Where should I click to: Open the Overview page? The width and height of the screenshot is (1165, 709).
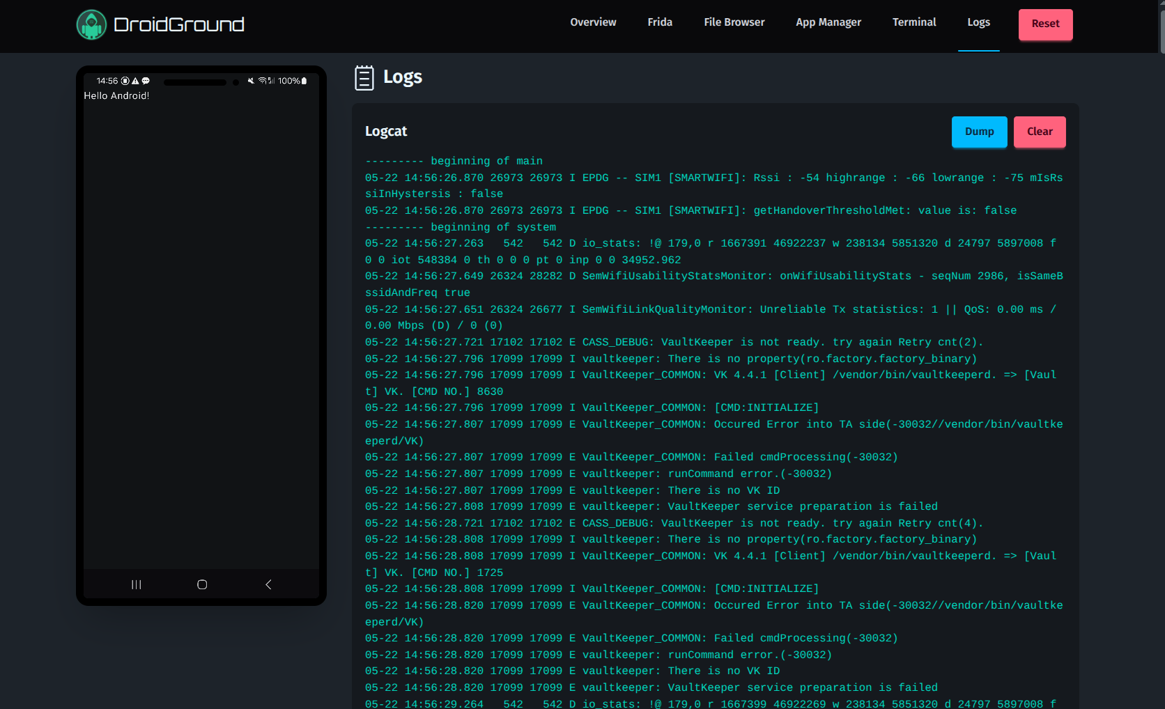click(593, 22)
